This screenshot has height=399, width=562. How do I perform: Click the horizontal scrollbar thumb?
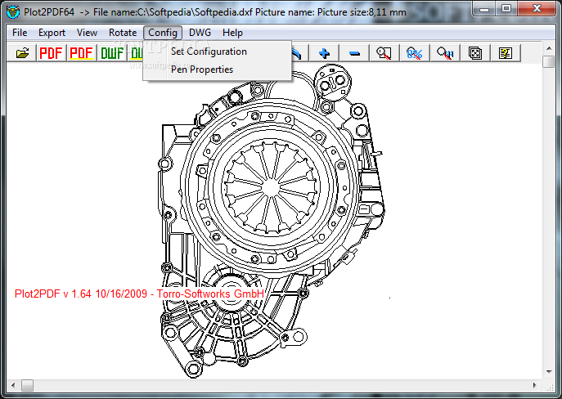coord(27,385)
